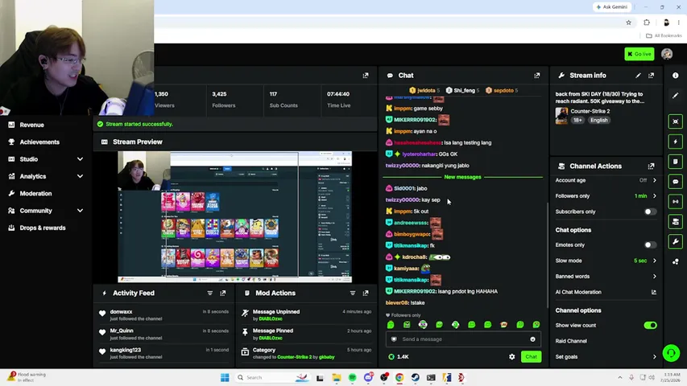Open AI Chat Moderation external link
The width and height of the screenshot is (687, 386).
(x=654, y=292)
